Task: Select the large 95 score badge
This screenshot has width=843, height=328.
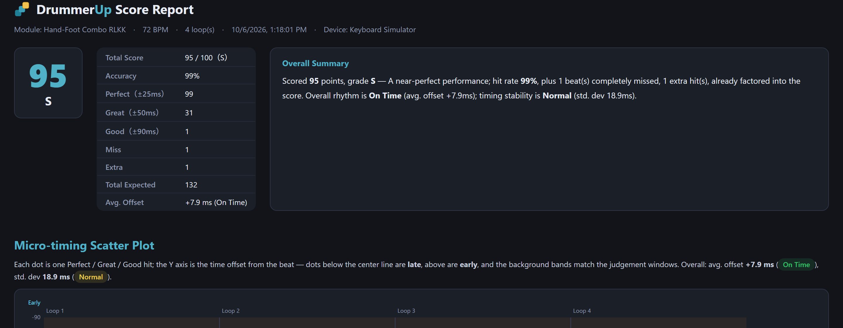Action: [x=48, y=83]
